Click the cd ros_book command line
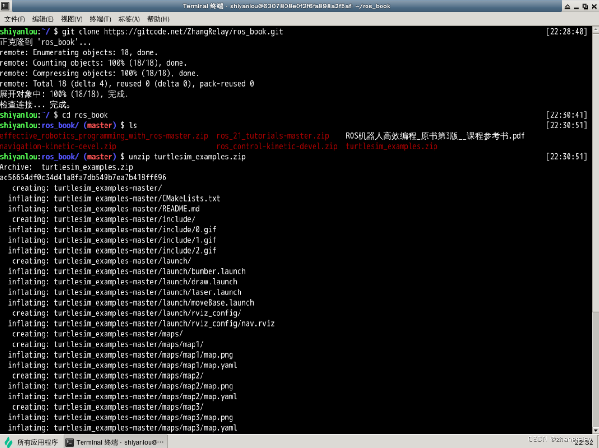Screen dimensions: 599x448 click(85, 115)
